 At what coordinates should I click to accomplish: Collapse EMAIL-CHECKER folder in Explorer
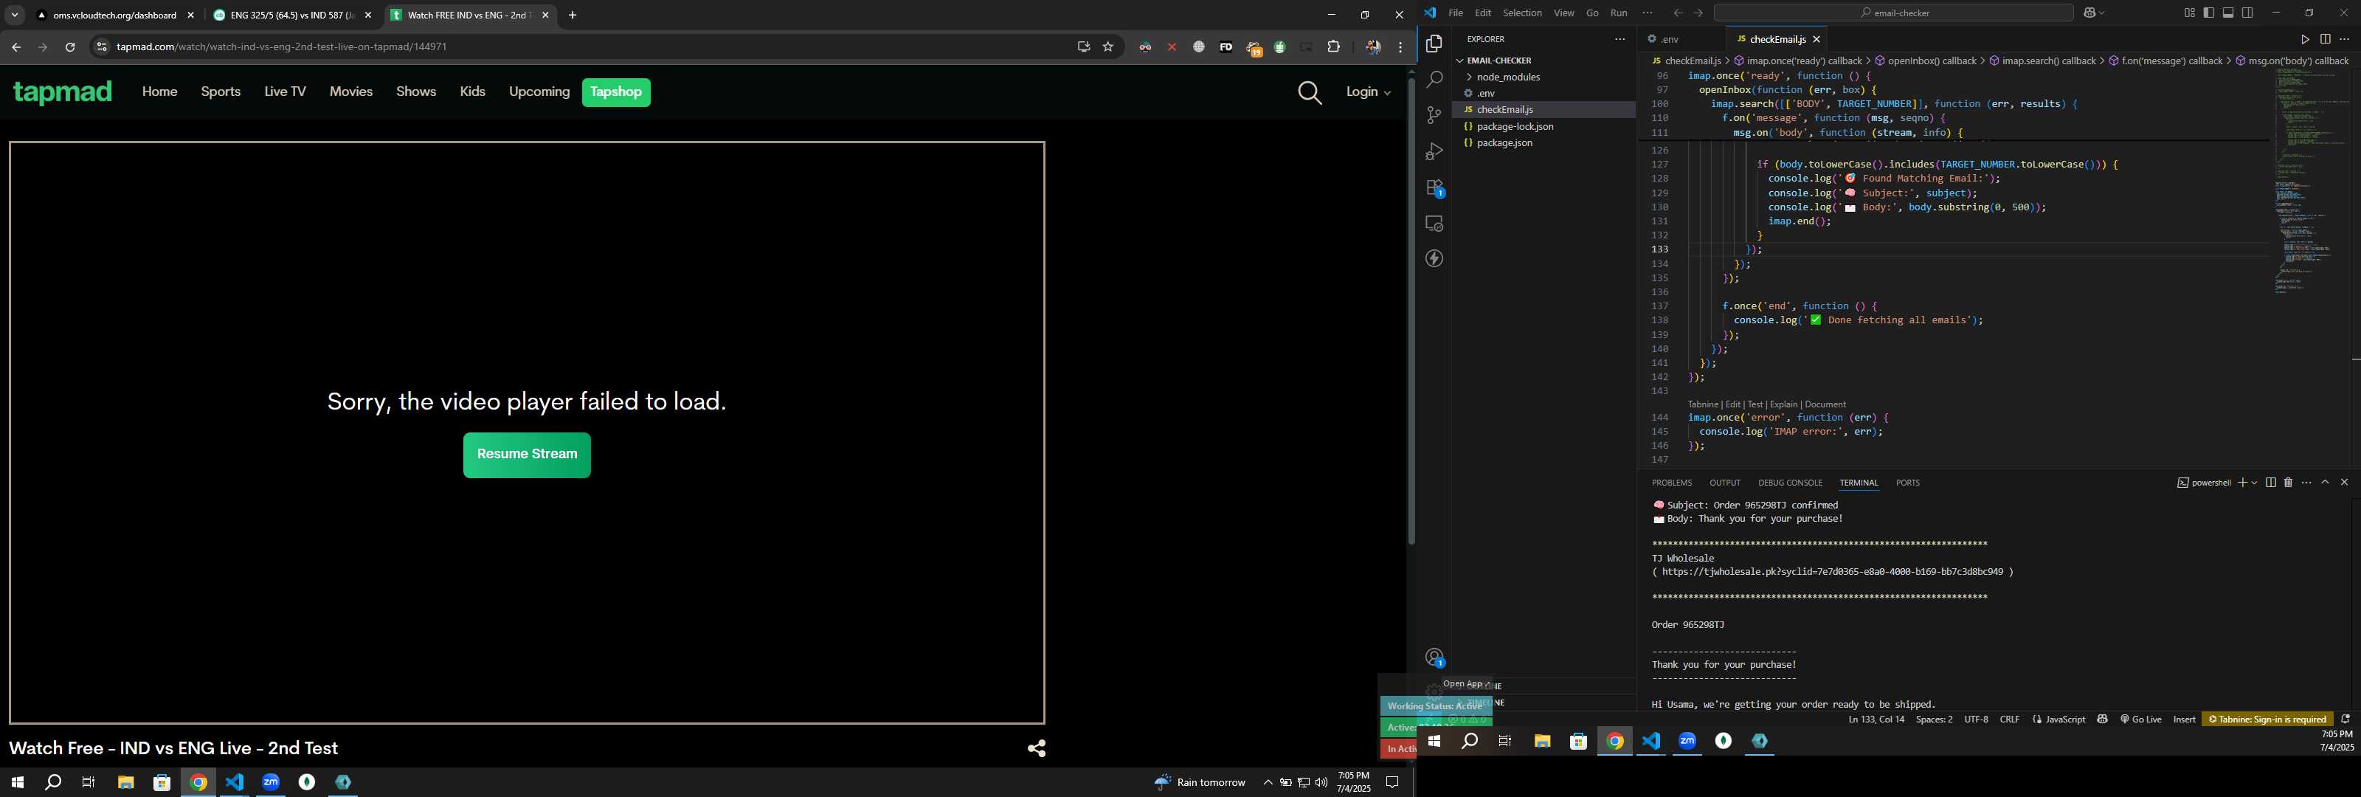pyautogui.click(x=1498, y=61)
